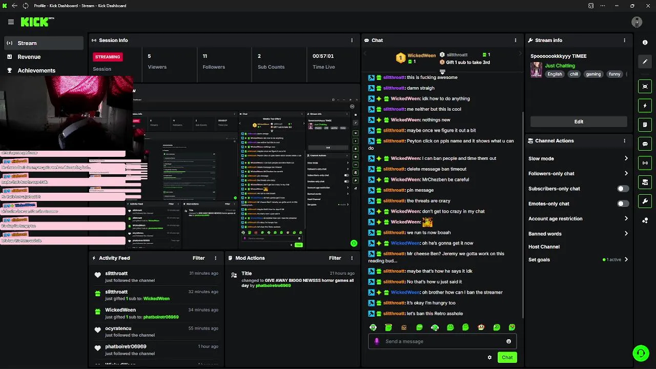
Task: Click the info icon in right sidebar
Action: point(645,43)
